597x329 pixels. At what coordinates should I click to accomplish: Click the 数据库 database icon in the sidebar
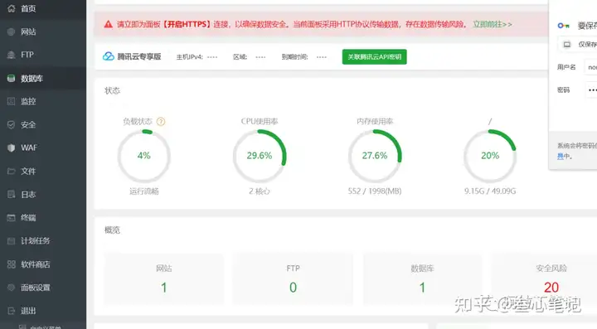click(x=12, y=79)
